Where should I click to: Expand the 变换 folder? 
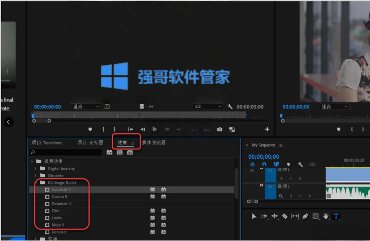(35, 239)
